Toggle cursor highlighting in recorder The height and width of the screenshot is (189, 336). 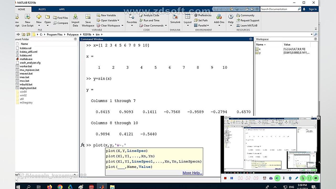point(303,178)
